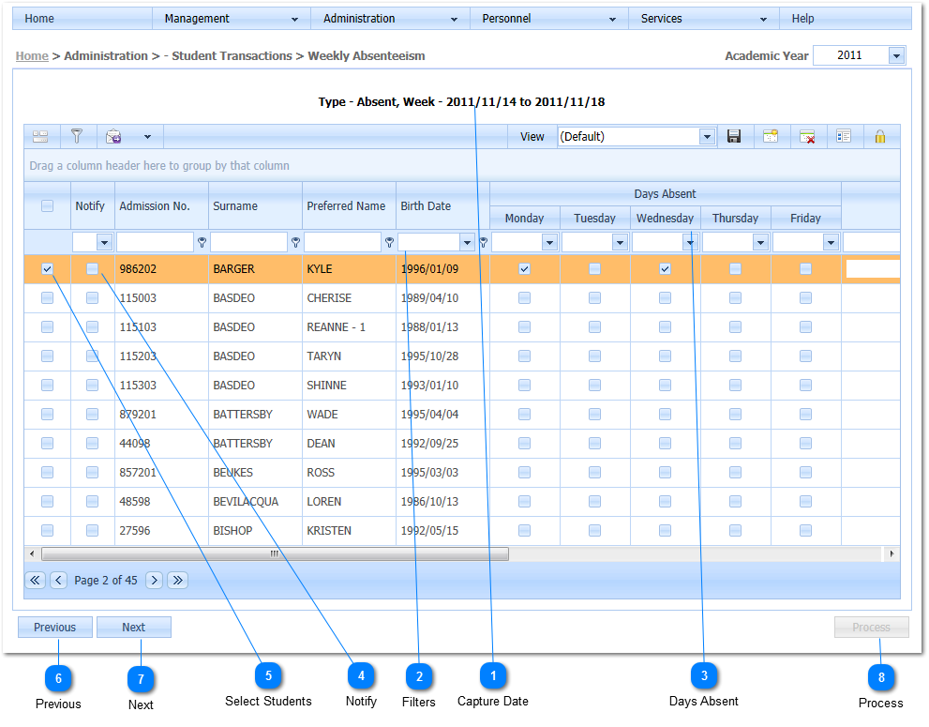Click the delete view icon with red X
The height and width of the screenshot is (727, 929).
(x=807, y=136)
